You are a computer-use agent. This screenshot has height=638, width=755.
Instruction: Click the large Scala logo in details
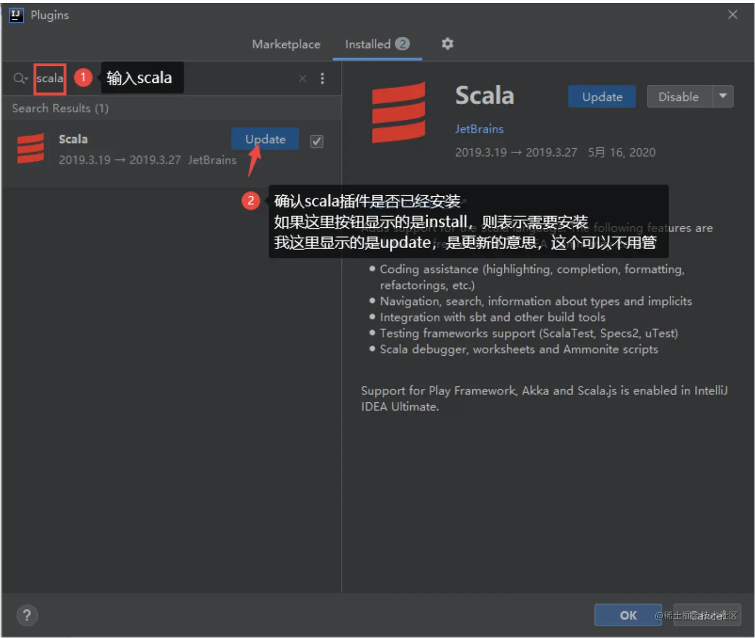click(399, 112)
